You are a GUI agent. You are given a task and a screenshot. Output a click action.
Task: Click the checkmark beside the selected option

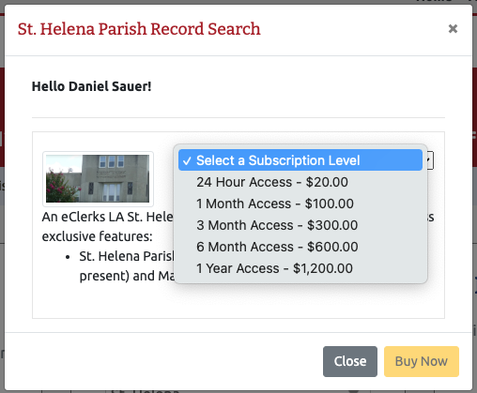(187, 160)
